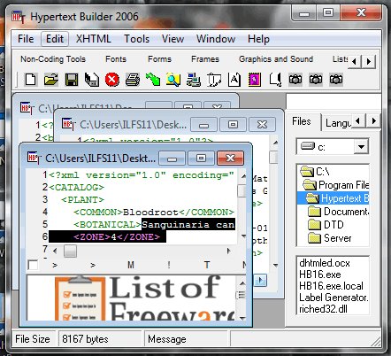
Task: Click the blue right-arrow button in middle window
Action: (260, 280)
